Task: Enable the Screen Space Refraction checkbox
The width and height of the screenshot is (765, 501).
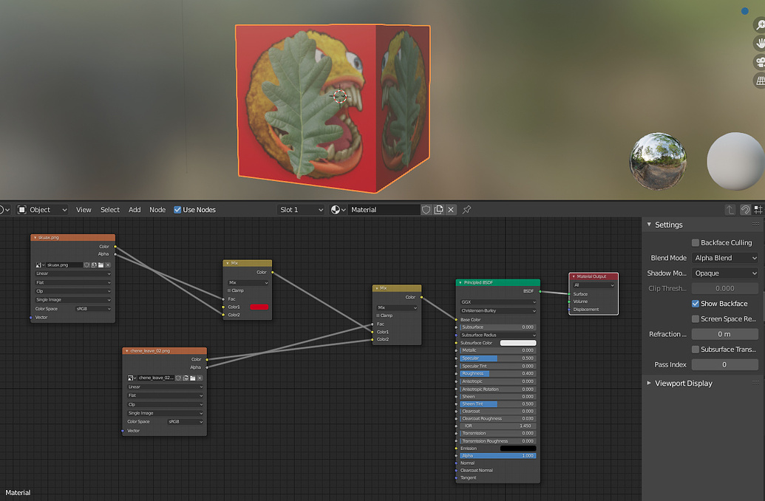Action: tap(696, 318)
